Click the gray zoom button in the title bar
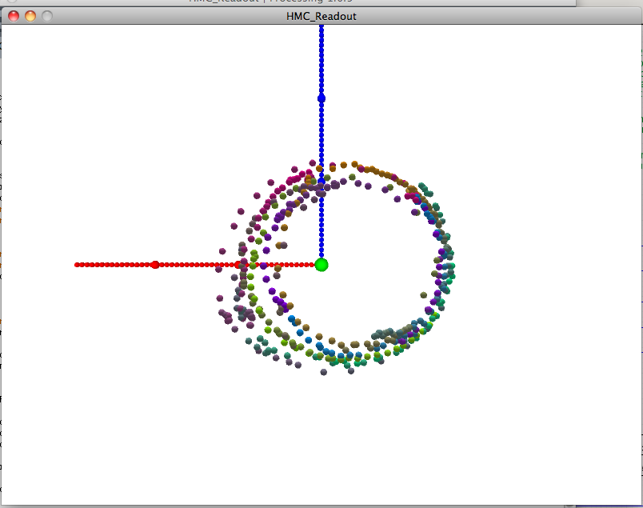The image size is (643, 508). pos(47,16)
